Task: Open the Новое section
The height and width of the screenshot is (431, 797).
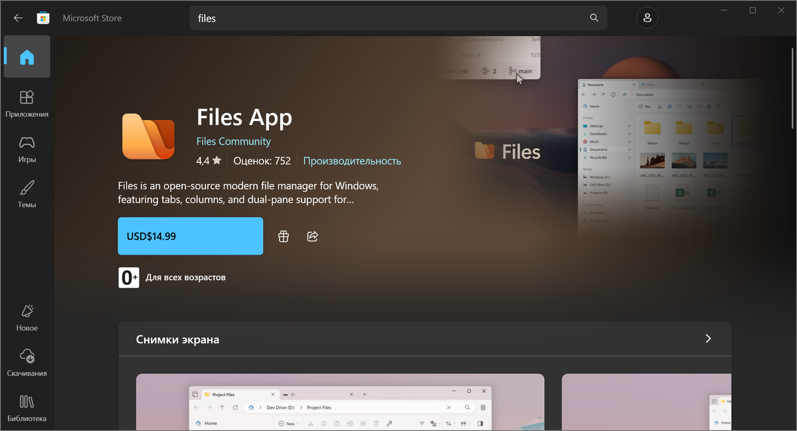Action: click(27, 317)
